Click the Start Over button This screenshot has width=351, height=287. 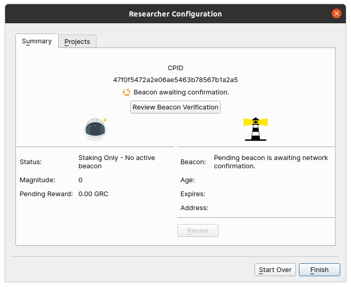[x=275, y=270]
